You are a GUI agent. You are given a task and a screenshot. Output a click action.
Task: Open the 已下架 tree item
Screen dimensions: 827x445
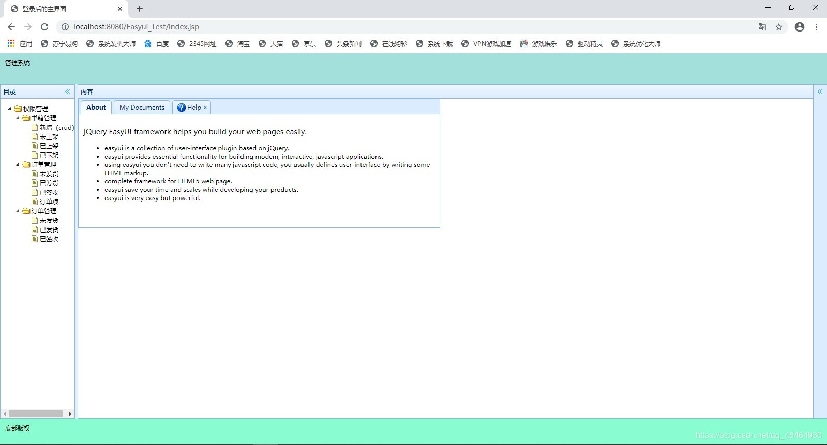(x=49, y=155)
